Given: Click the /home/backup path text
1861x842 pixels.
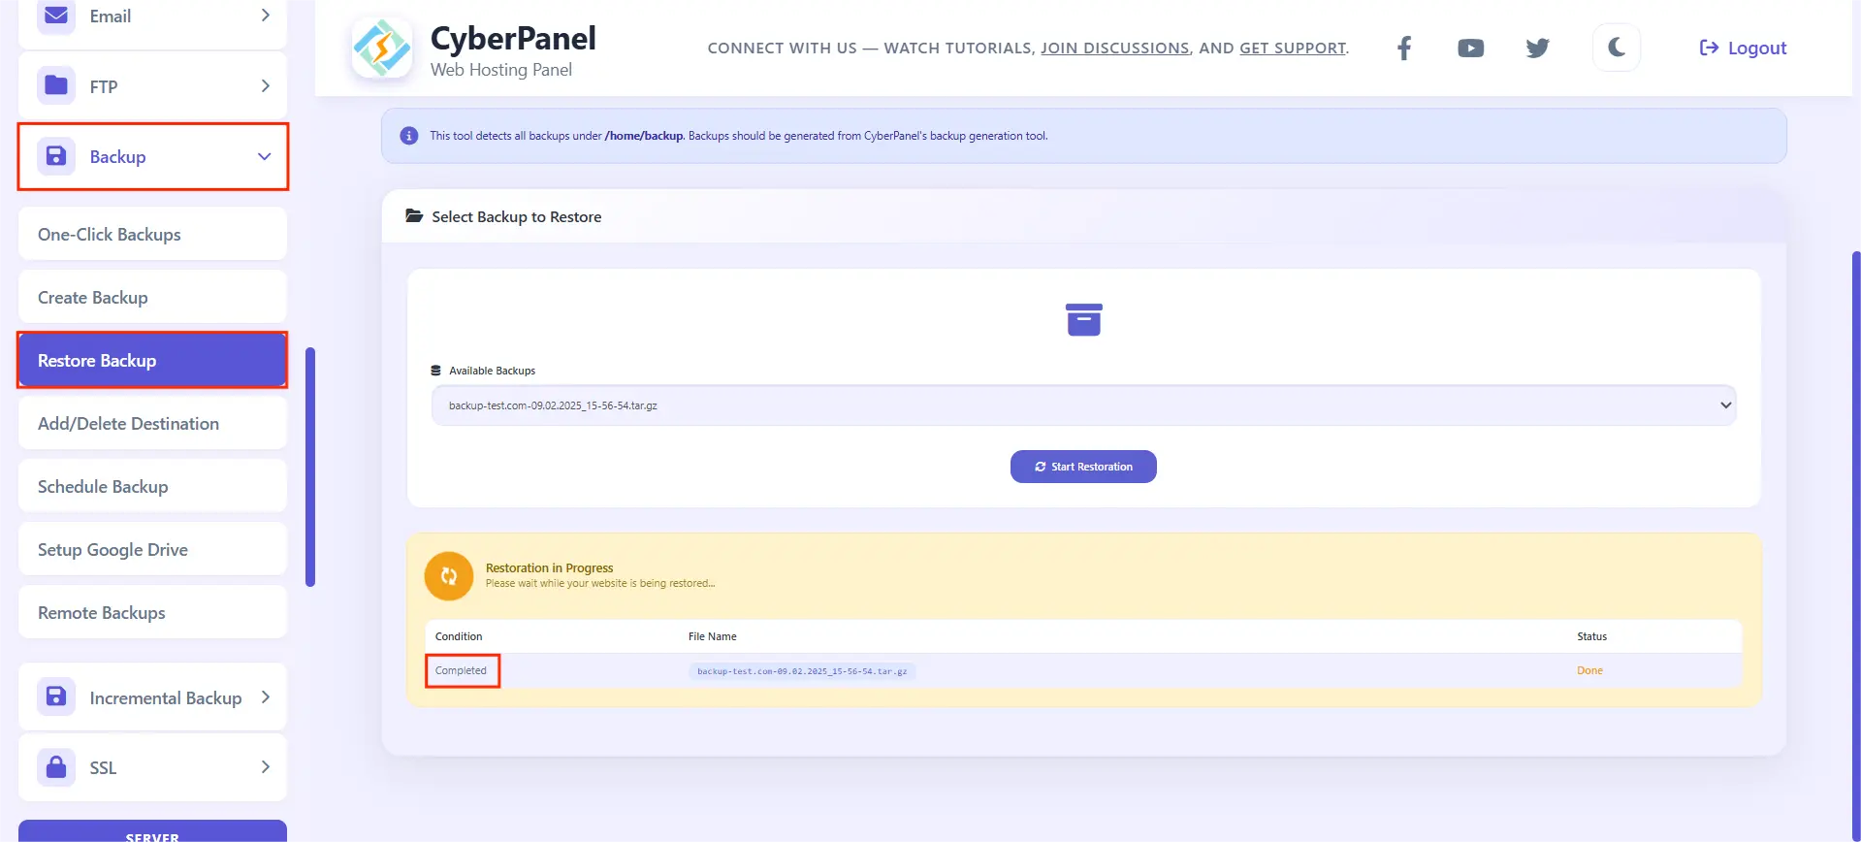Looking at the screenshot, I should 643,136.
